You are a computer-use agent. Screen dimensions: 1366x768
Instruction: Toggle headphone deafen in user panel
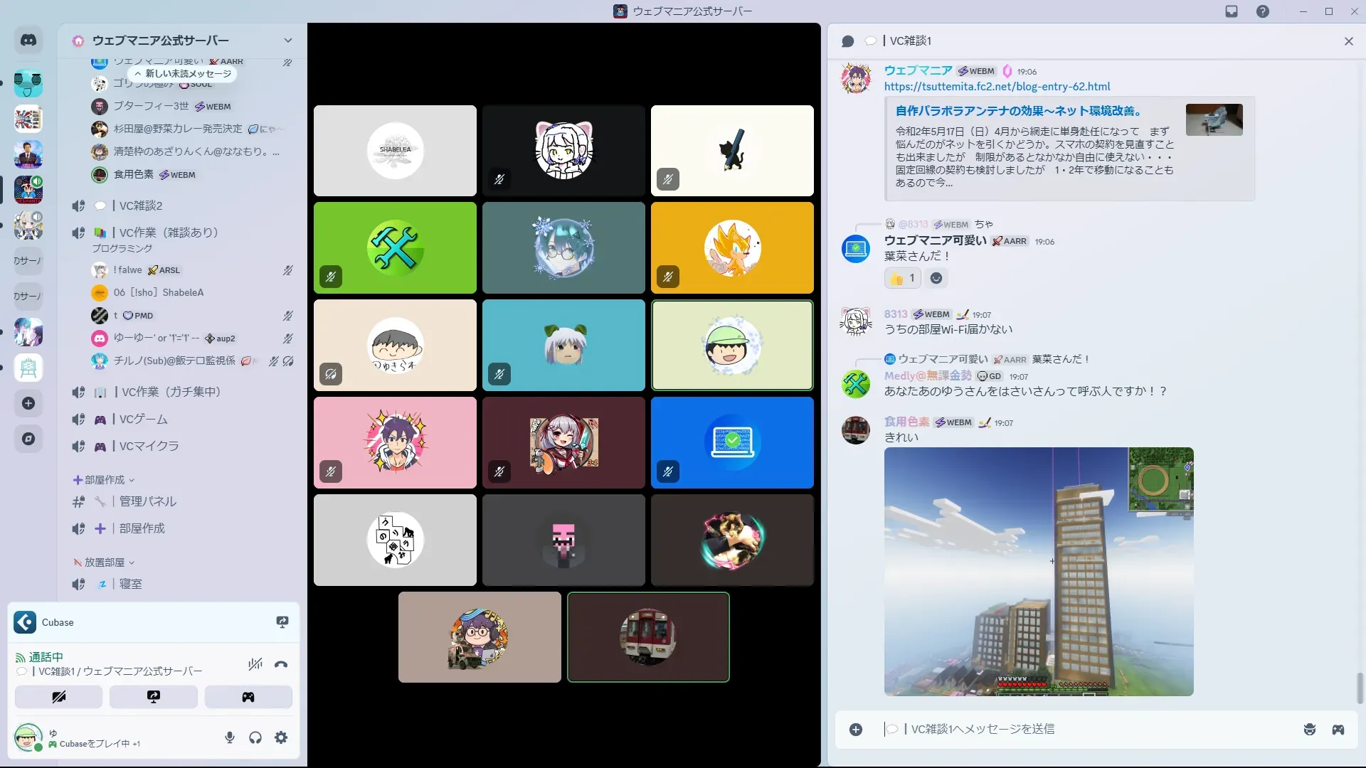pyautogui.click(x=255, y=737)
